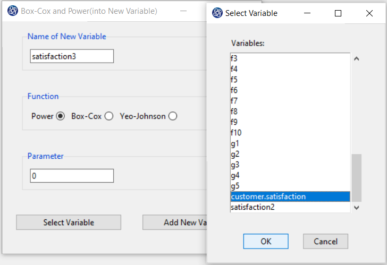The image size is (387, 265).
Task: Click the variables list scrollbar thumb
Action: coord(356,178)
